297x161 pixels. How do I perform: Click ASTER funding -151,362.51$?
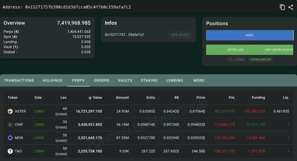tap(254, 111)
